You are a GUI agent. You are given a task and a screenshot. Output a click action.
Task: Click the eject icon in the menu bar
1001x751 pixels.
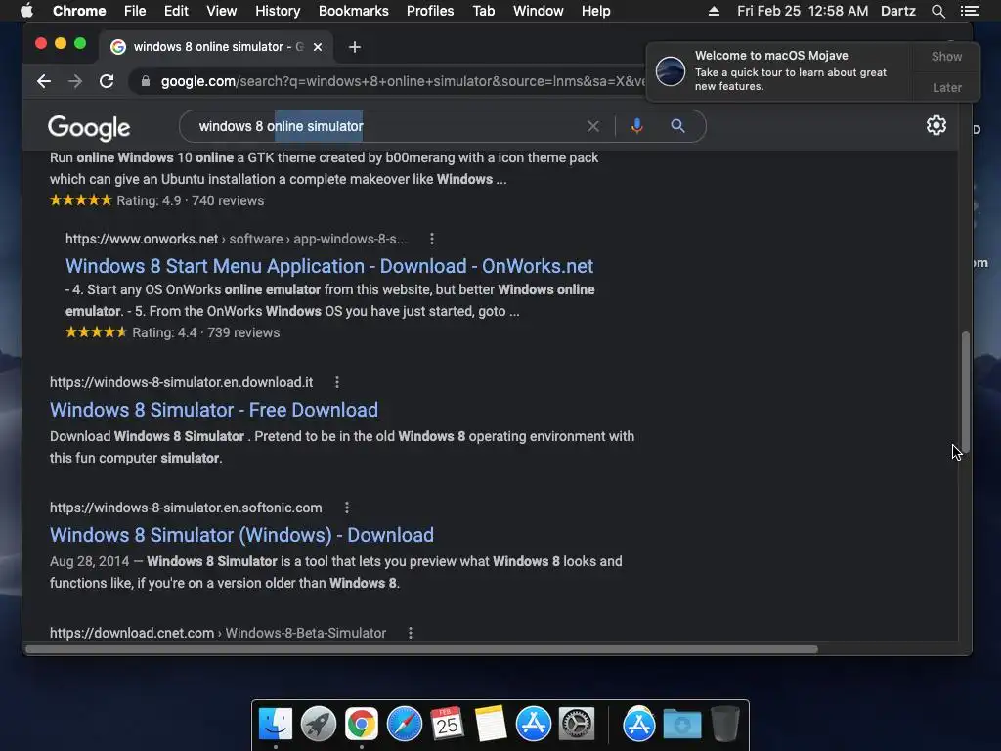coord(714,11)
